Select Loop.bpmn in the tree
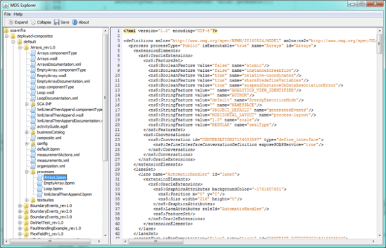Viewport: 386px width, 248px height. pyautogui.click(x=53, y=189)
